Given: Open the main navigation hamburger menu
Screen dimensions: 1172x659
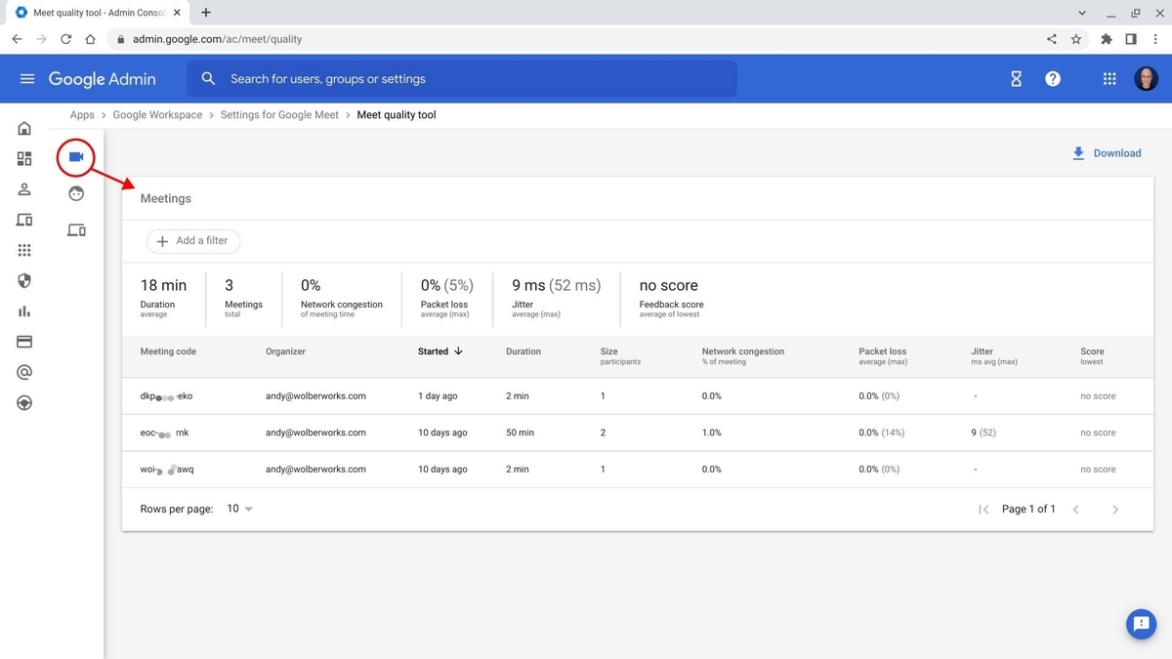Looking at the screenshot, I should pos(26,78).
